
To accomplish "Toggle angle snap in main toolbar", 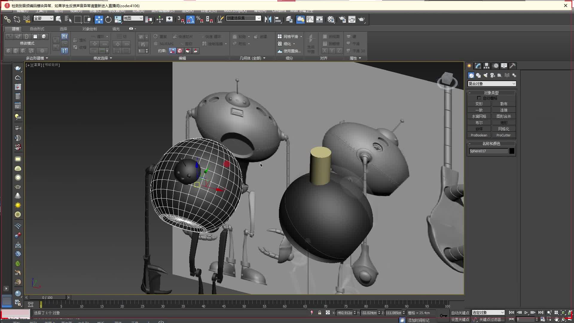I will coord(190,19).
